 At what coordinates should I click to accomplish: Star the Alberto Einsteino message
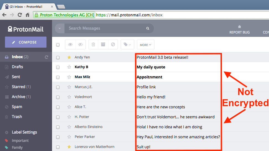tap(69, 127)
